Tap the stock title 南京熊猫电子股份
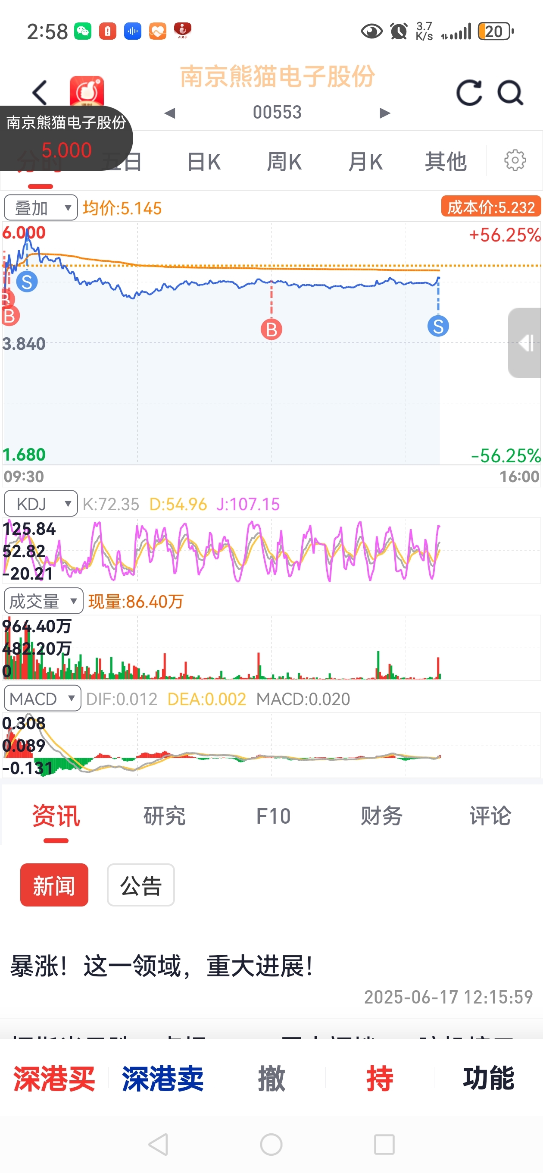543x1173 pixels. tap(277, 75)
